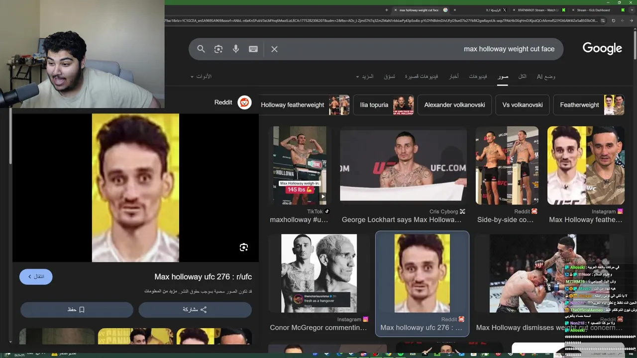
Task: Click the browser address bar URL
Action: 381,21
